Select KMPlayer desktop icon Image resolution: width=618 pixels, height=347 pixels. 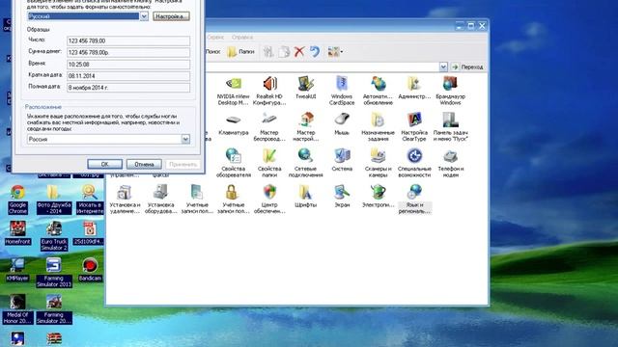tap(17, 270)
